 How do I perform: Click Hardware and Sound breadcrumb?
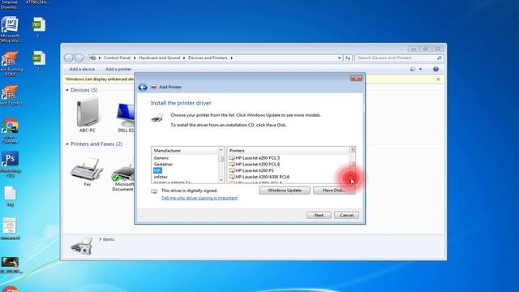(x=159, y=58)
